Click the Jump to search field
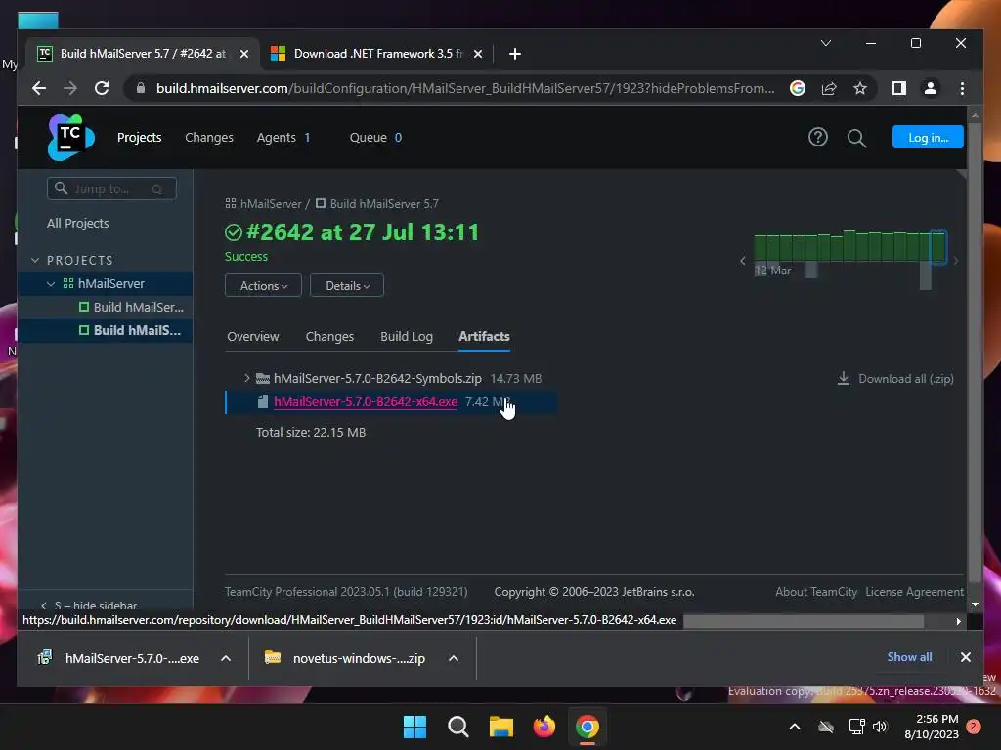The image size is (1001, 750). (x=111, y=188)
